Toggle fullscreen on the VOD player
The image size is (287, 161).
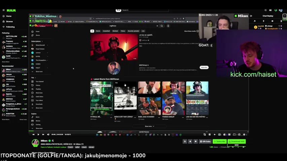pos(234,135)
